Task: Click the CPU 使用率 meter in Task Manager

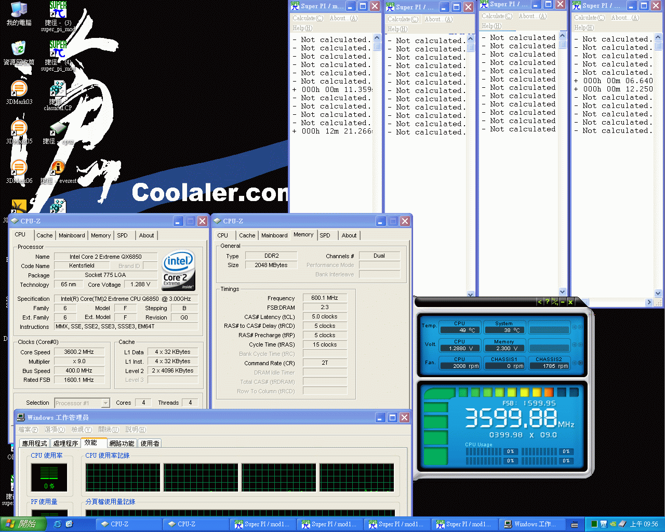Action: [x=49, y=477]
